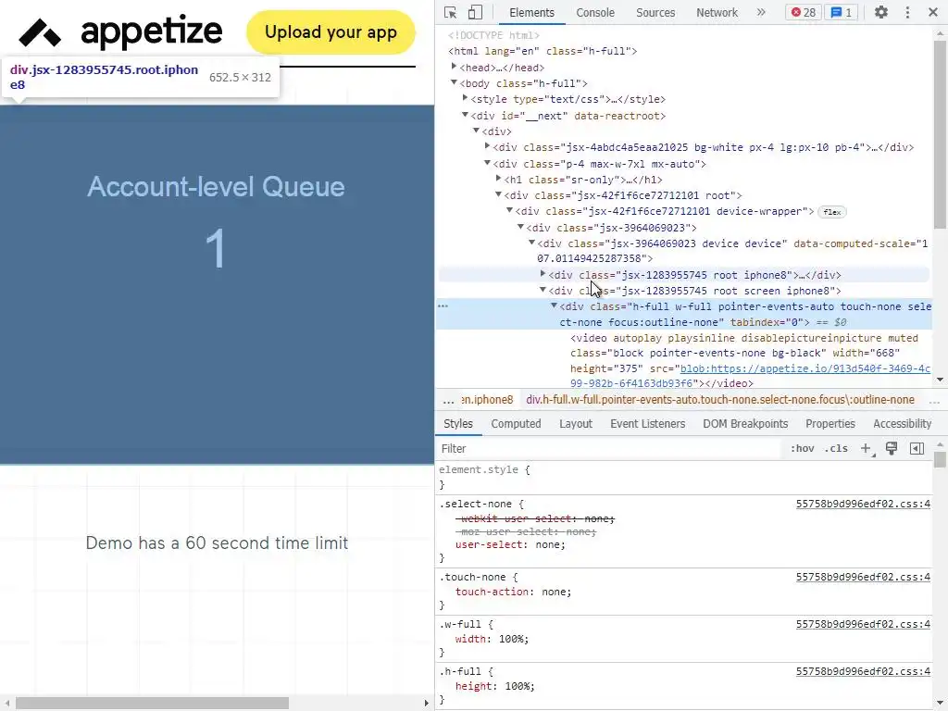Switch to the Console tab
Screen dimensions: 948x711
pyautogui.click(x=595, y=13)
